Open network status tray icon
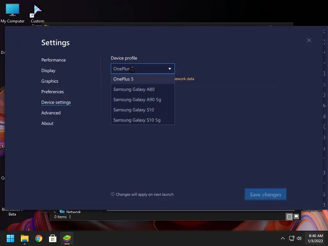This screenshot has height=246, width=328. 291,238
